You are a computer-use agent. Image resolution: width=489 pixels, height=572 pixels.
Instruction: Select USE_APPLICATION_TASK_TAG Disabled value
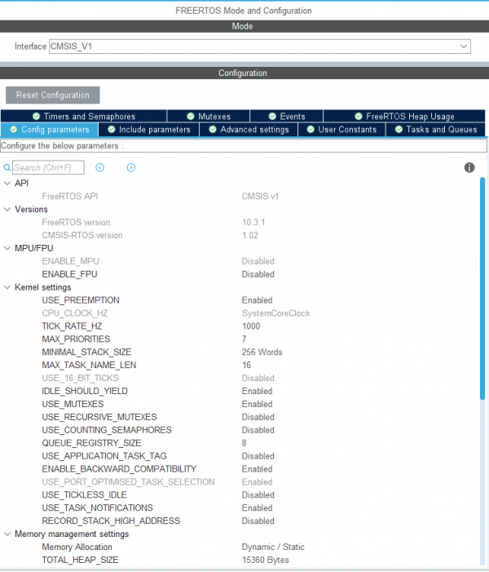258,456
